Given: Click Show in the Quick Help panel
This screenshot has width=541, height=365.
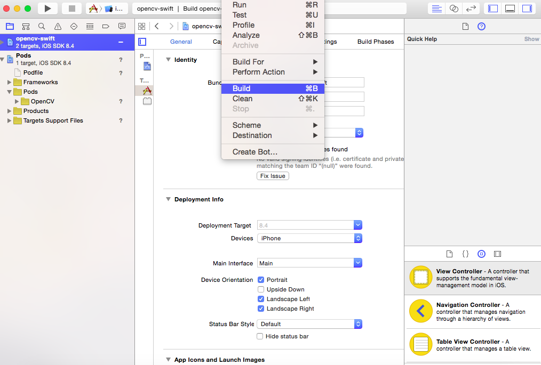Looking at the screenshot, I should pyautogui.click(x=531, y=38).
